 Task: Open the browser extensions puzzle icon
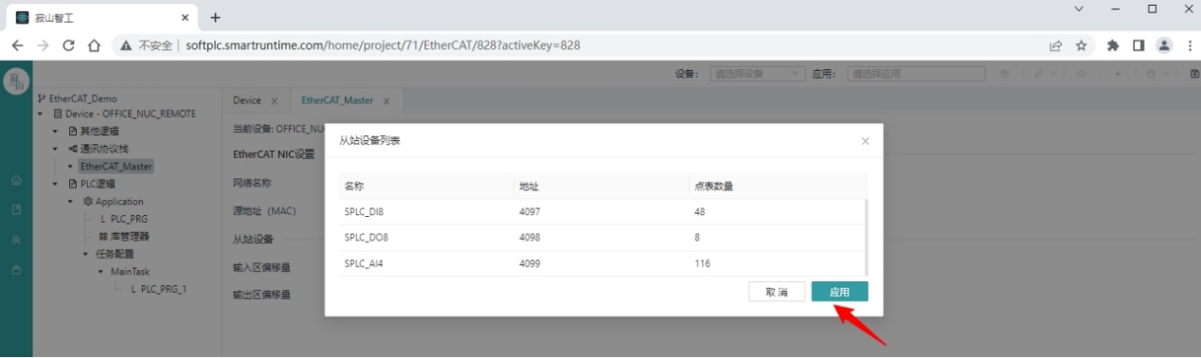tap(1113, 45)
